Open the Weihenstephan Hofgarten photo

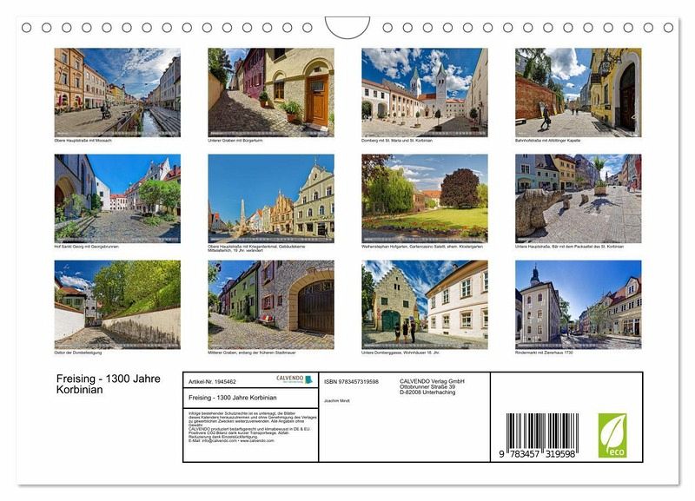pos(425,198)
